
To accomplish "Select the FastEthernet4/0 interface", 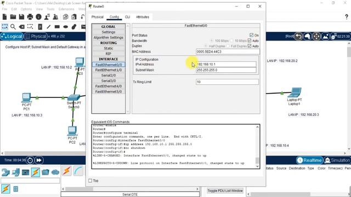I will pyautogui.click(x=109, y=86).
